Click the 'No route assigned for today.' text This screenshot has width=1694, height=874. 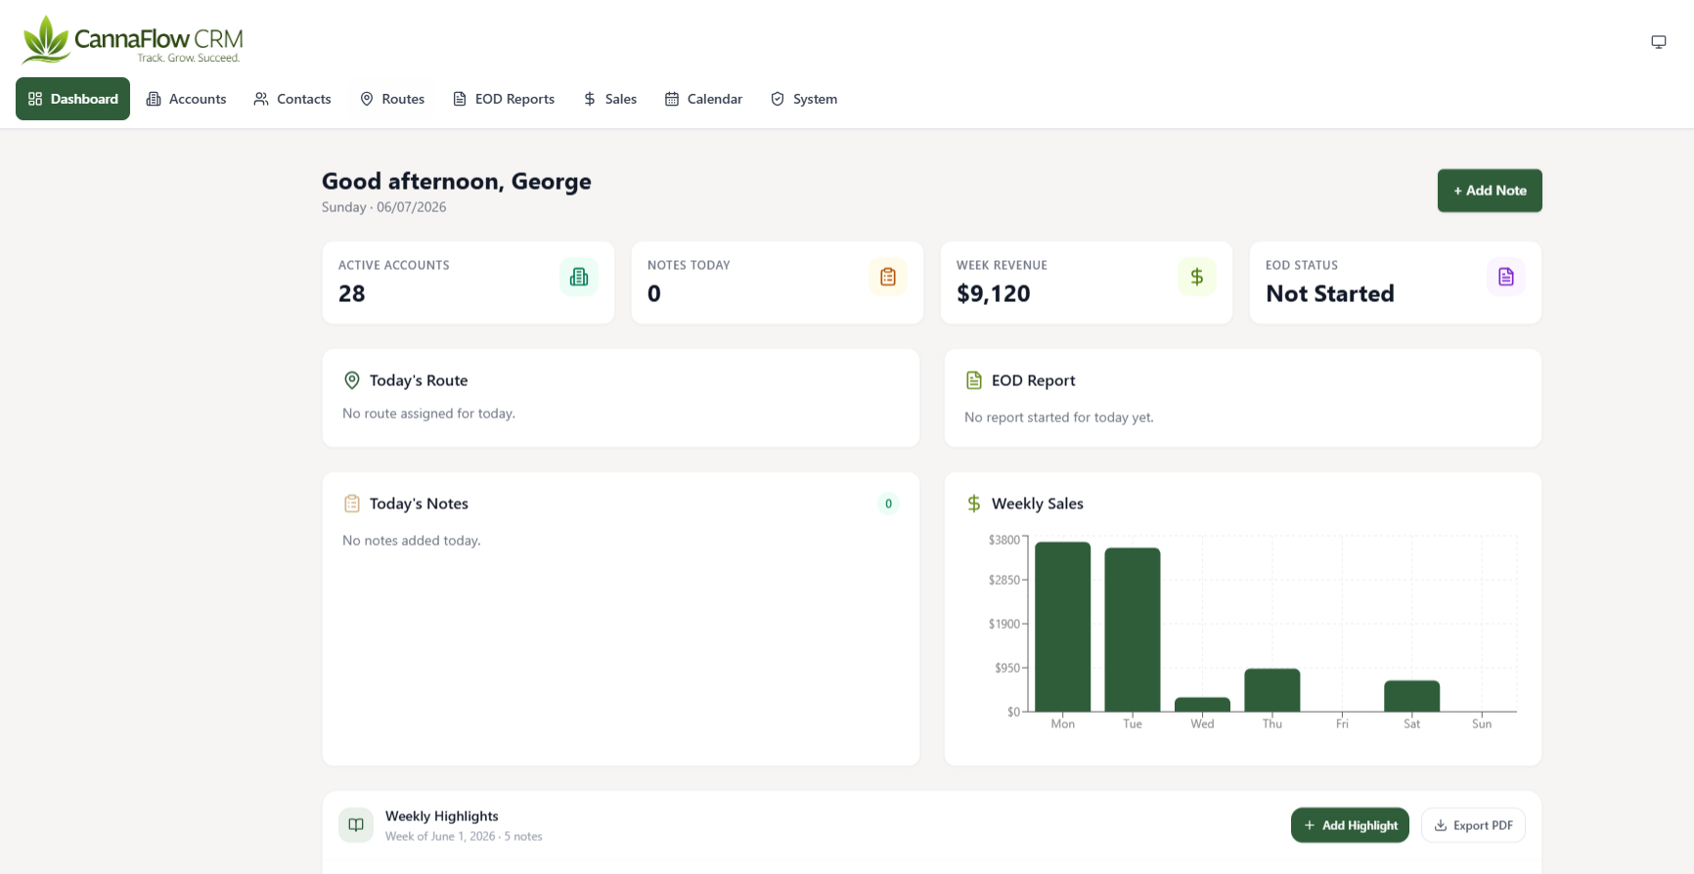tap(428, 414)
